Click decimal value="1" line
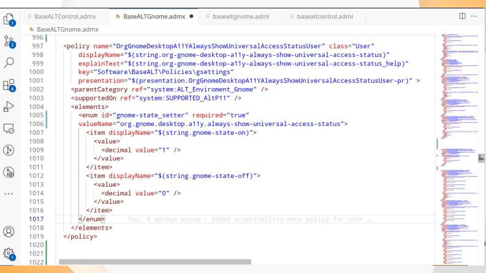Viewport: 486px width, 273px height. pyautogui.click(x=141, y=150)
